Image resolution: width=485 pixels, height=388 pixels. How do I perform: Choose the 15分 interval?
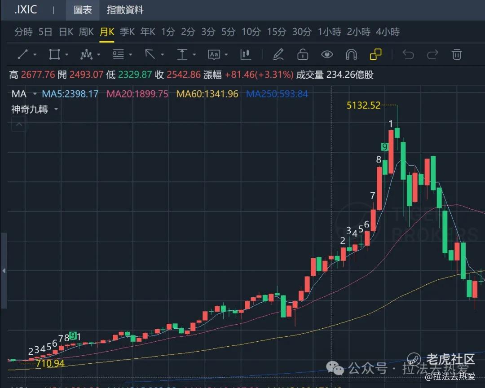pyautogui.click(x=277, y=31)
